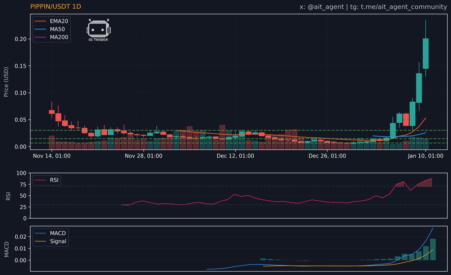
Task: Click the tallest green candle near Jan 10
Action: [426, 53]
